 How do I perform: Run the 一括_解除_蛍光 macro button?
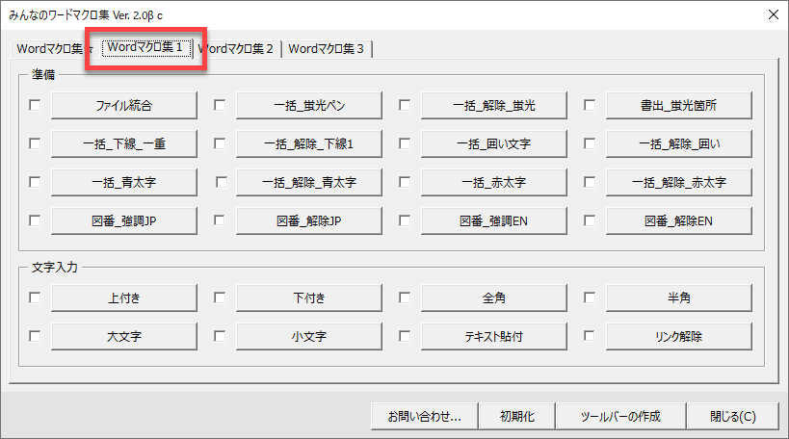pyautogui.click(x=494, y=105)
